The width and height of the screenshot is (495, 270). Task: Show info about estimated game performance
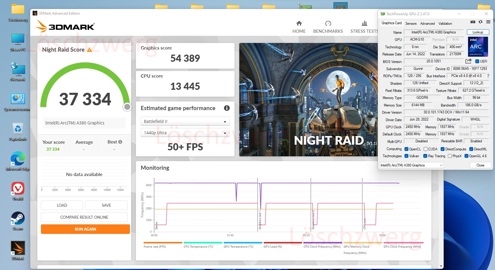click(227, 108)
